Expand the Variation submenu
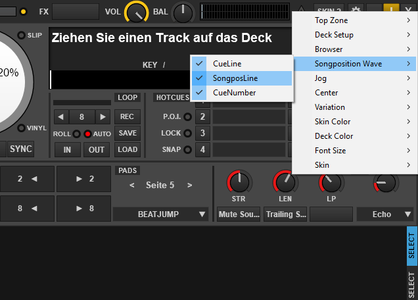Viewport: 418px width, 300px height. point(354,107)
